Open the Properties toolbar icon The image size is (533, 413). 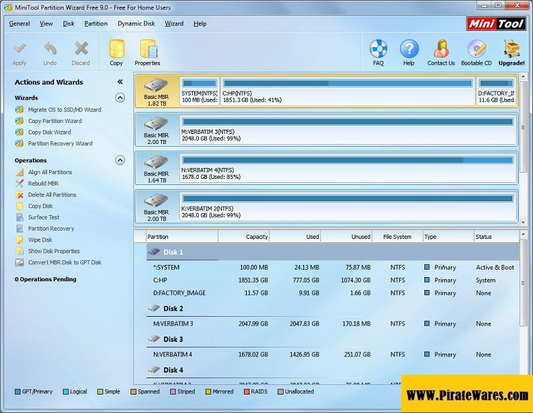pyautogui.click(x=147, y=52)
